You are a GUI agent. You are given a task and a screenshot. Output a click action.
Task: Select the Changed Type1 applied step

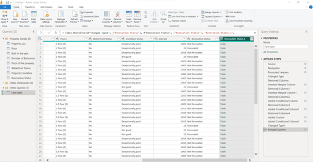pos(276,125)
